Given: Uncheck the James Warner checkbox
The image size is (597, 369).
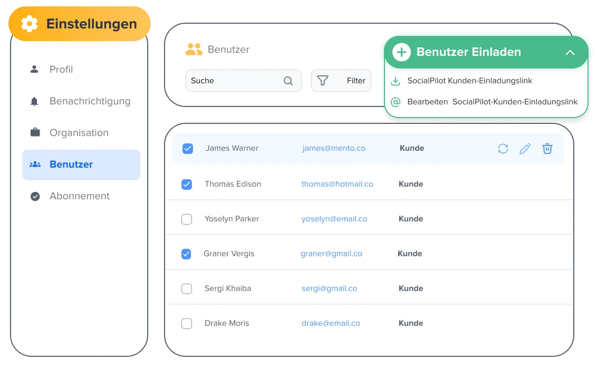Looking at the screenshot, I should pos(188,149).
